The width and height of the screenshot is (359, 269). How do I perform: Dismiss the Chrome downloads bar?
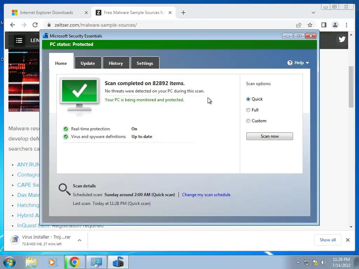click(347, 240)
